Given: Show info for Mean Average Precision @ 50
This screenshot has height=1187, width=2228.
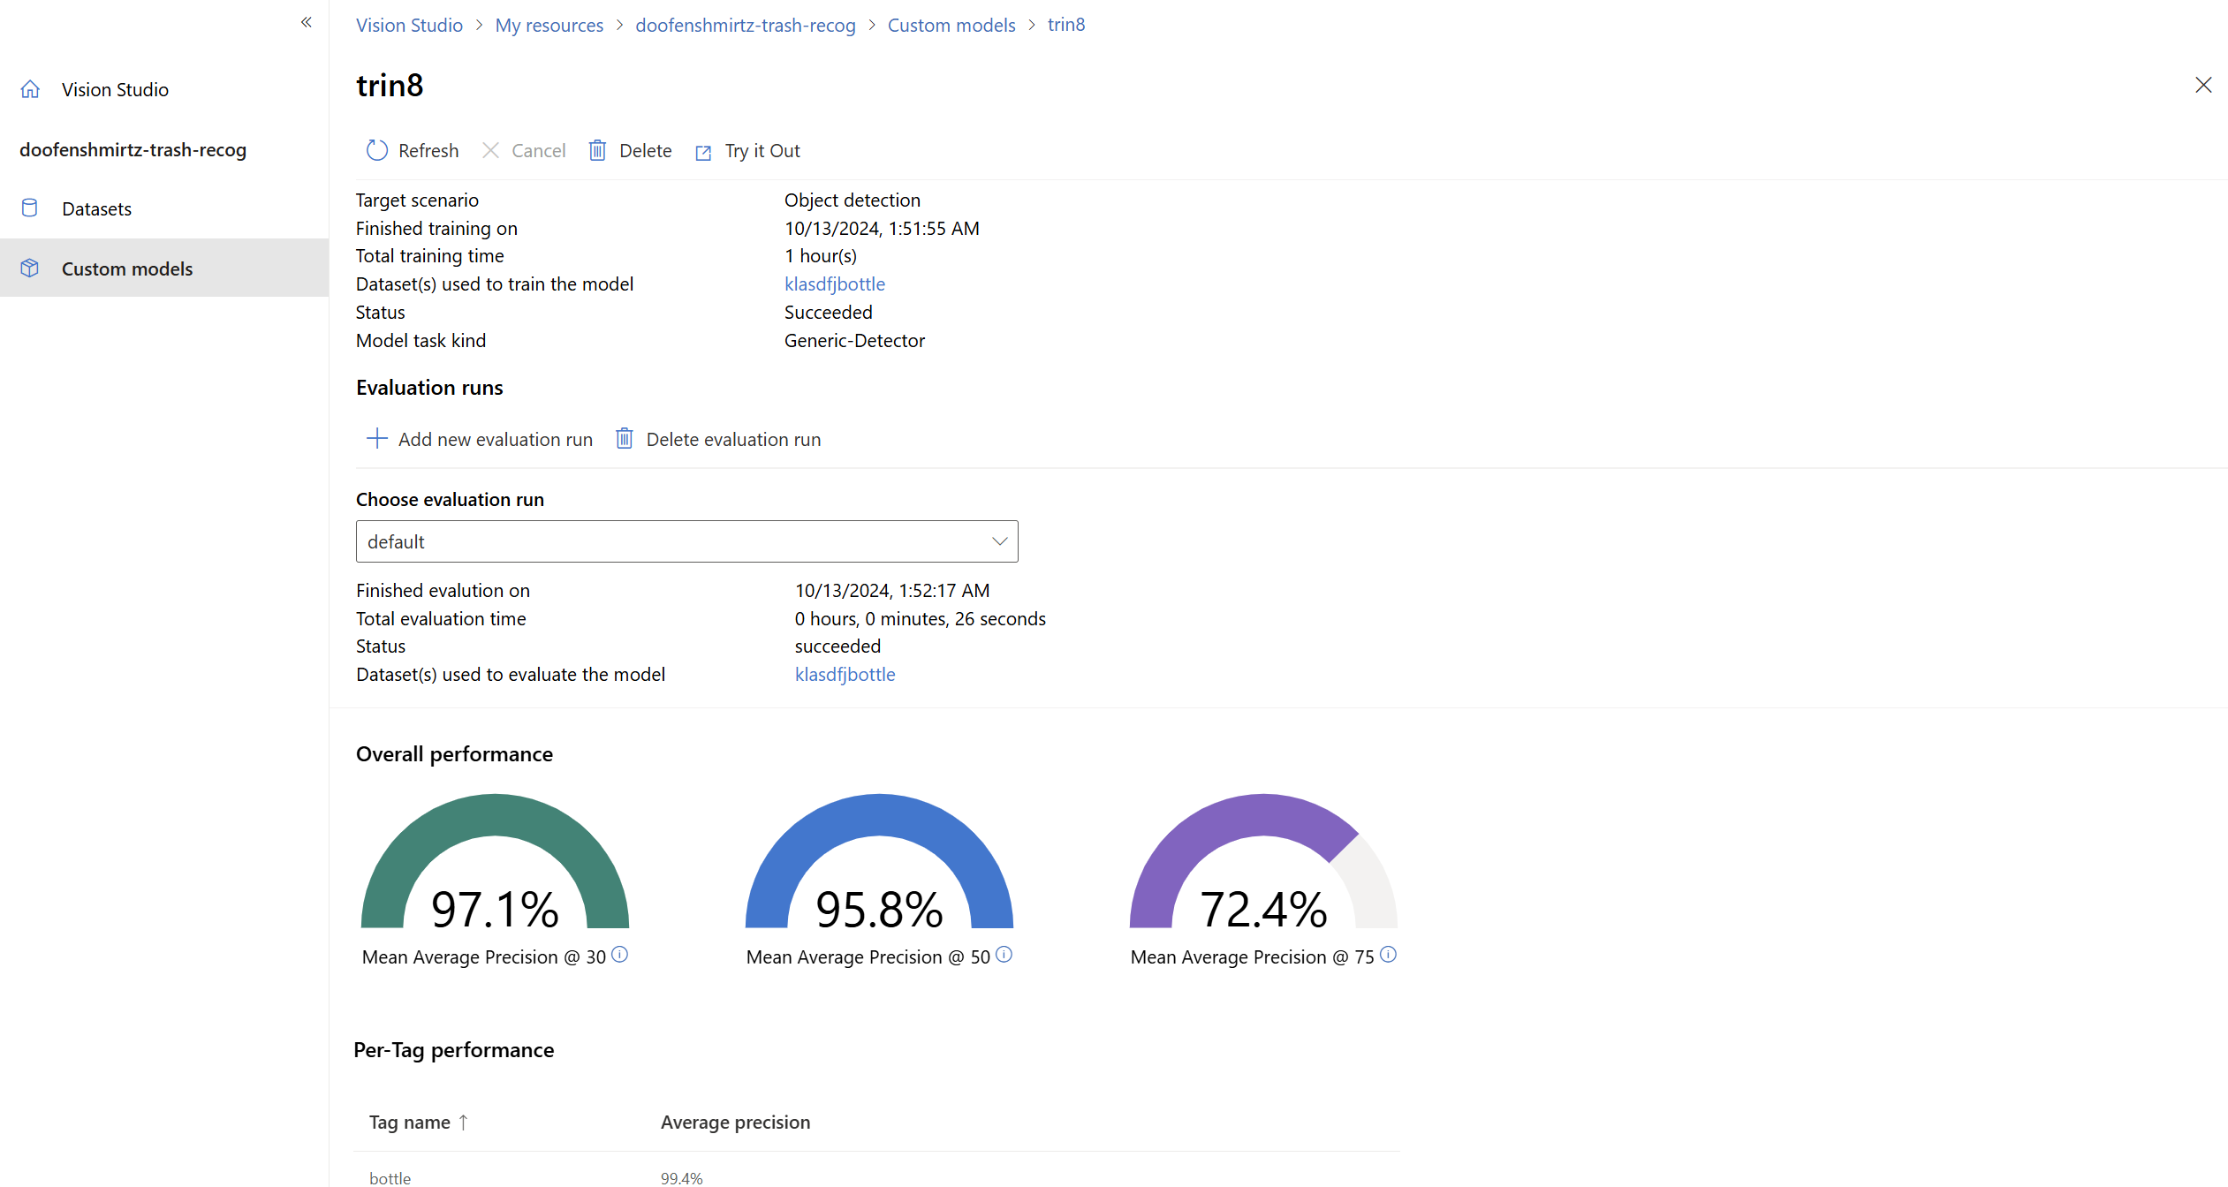Looking at the screenshot, I should tap(1004, 955).
